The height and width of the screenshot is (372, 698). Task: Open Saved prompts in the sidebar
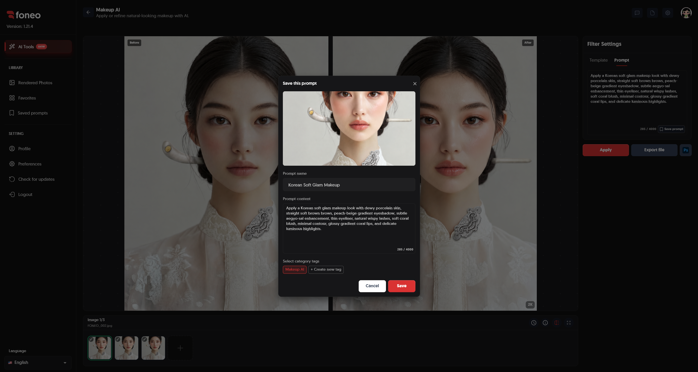pyautogui.click(x=38, y=113)
